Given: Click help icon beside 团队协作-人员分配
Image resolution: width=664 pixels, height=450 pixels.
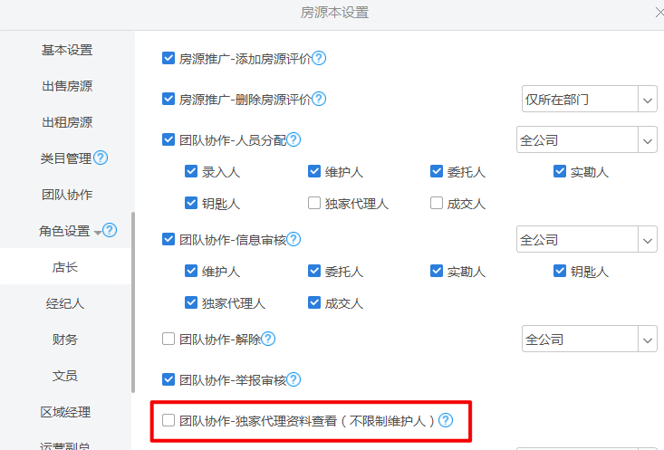Looking at the screenshot, I should tap(294, 139).
